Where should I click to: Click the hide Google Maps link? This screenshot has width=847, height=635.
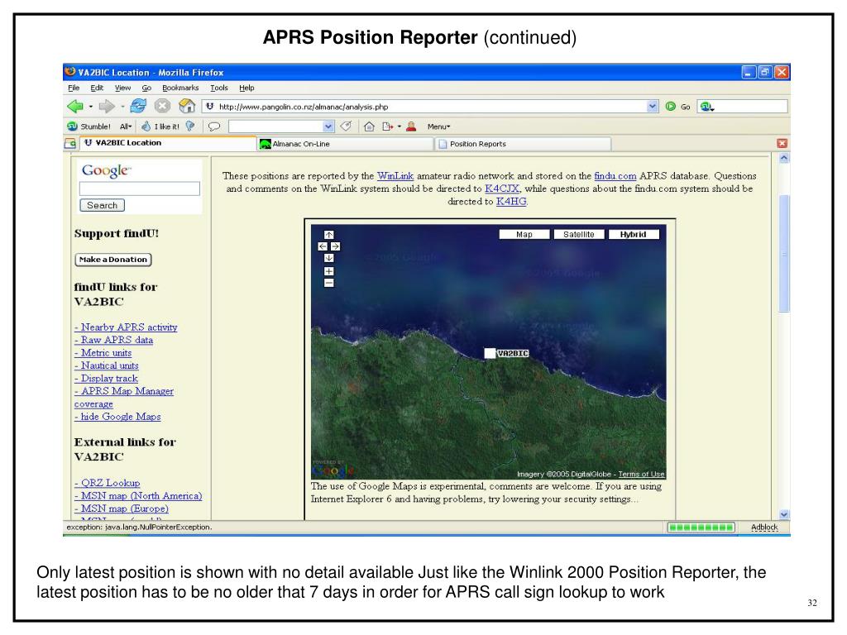117,417
